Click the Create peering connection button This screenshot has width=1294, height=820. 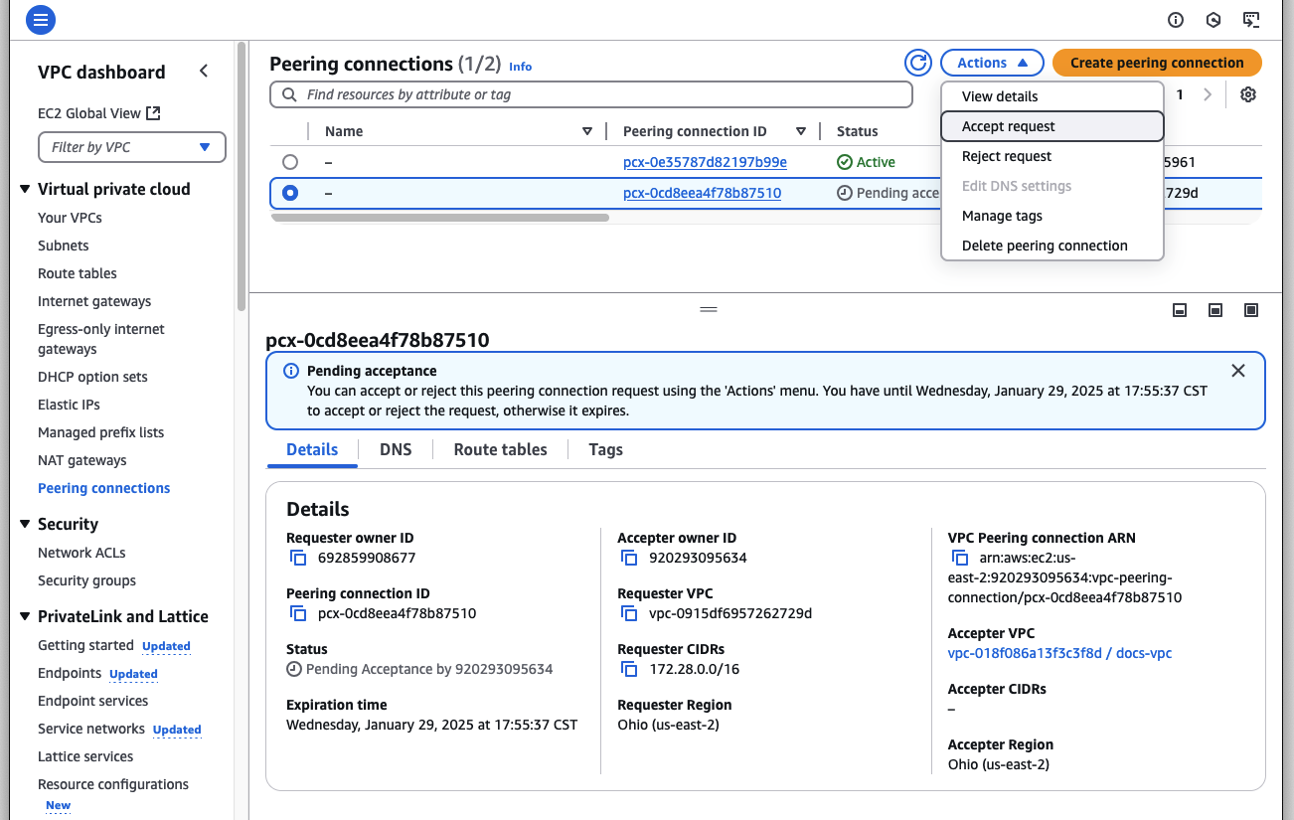coord(1156,63)
